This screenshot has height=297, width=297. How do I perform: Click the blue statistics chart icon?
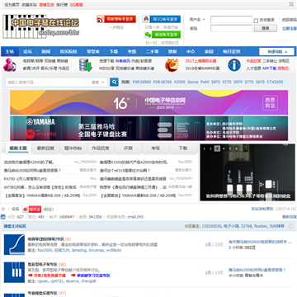(2, 217)
